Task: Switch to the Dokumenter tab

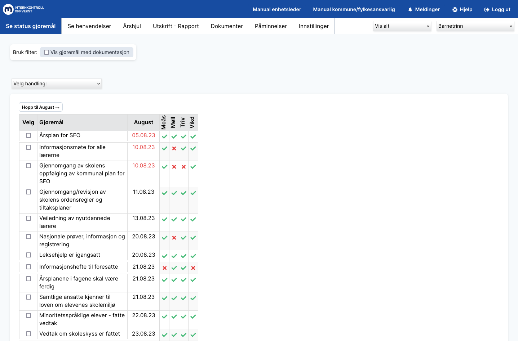Action: coord(227,26)
